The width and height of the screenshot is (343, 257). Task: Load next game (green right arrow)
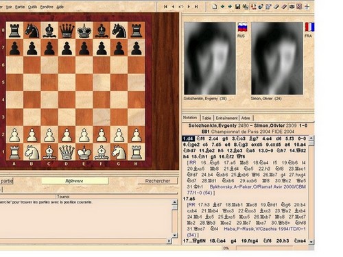click(x=230, y=7)
